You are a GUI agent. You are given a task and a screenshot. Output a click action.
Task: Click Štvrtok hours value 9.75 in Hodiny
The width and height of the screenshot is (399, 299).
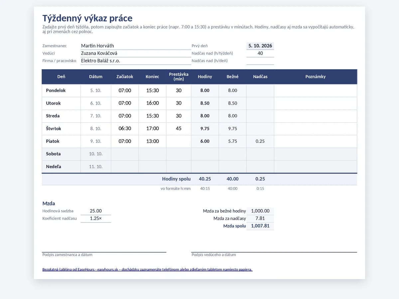(205, 129)
